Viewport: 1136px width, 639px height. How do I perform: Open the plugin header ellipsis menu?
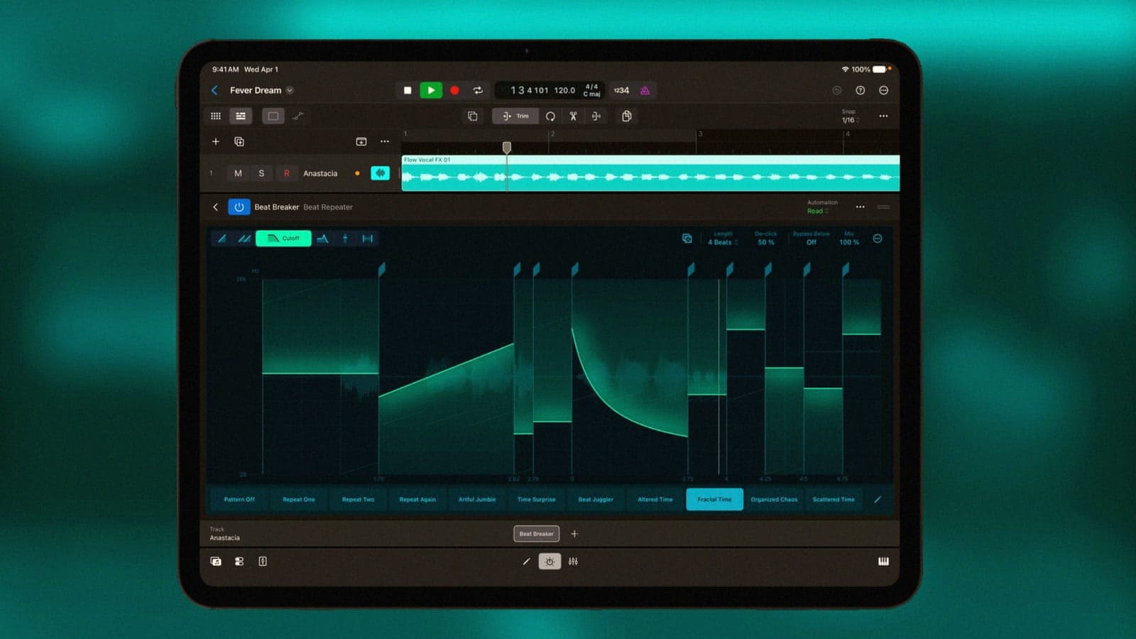(x=860, y=207)
